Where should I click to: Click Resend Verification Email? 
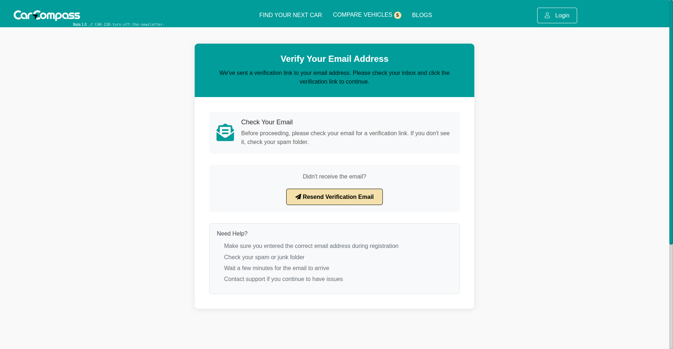334,197
